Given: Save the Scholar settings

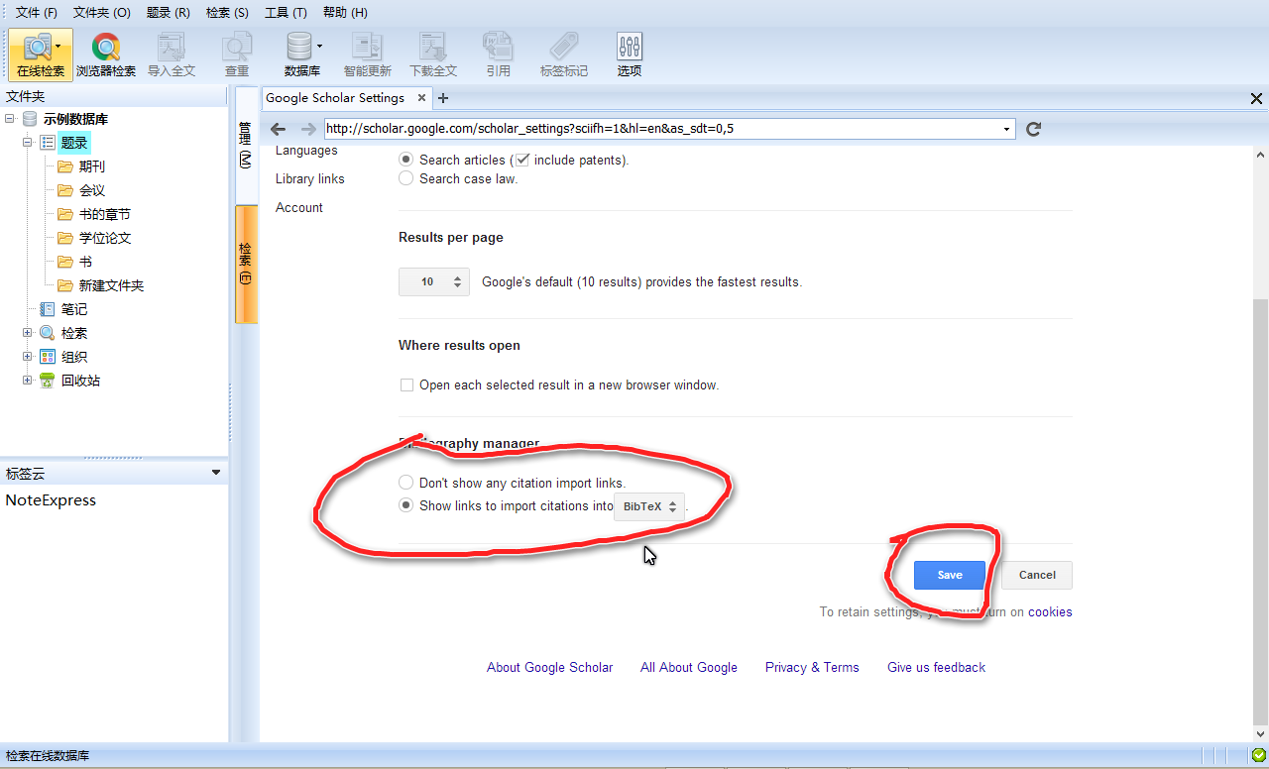Looking at the screenshot, I should coord(950,575).
